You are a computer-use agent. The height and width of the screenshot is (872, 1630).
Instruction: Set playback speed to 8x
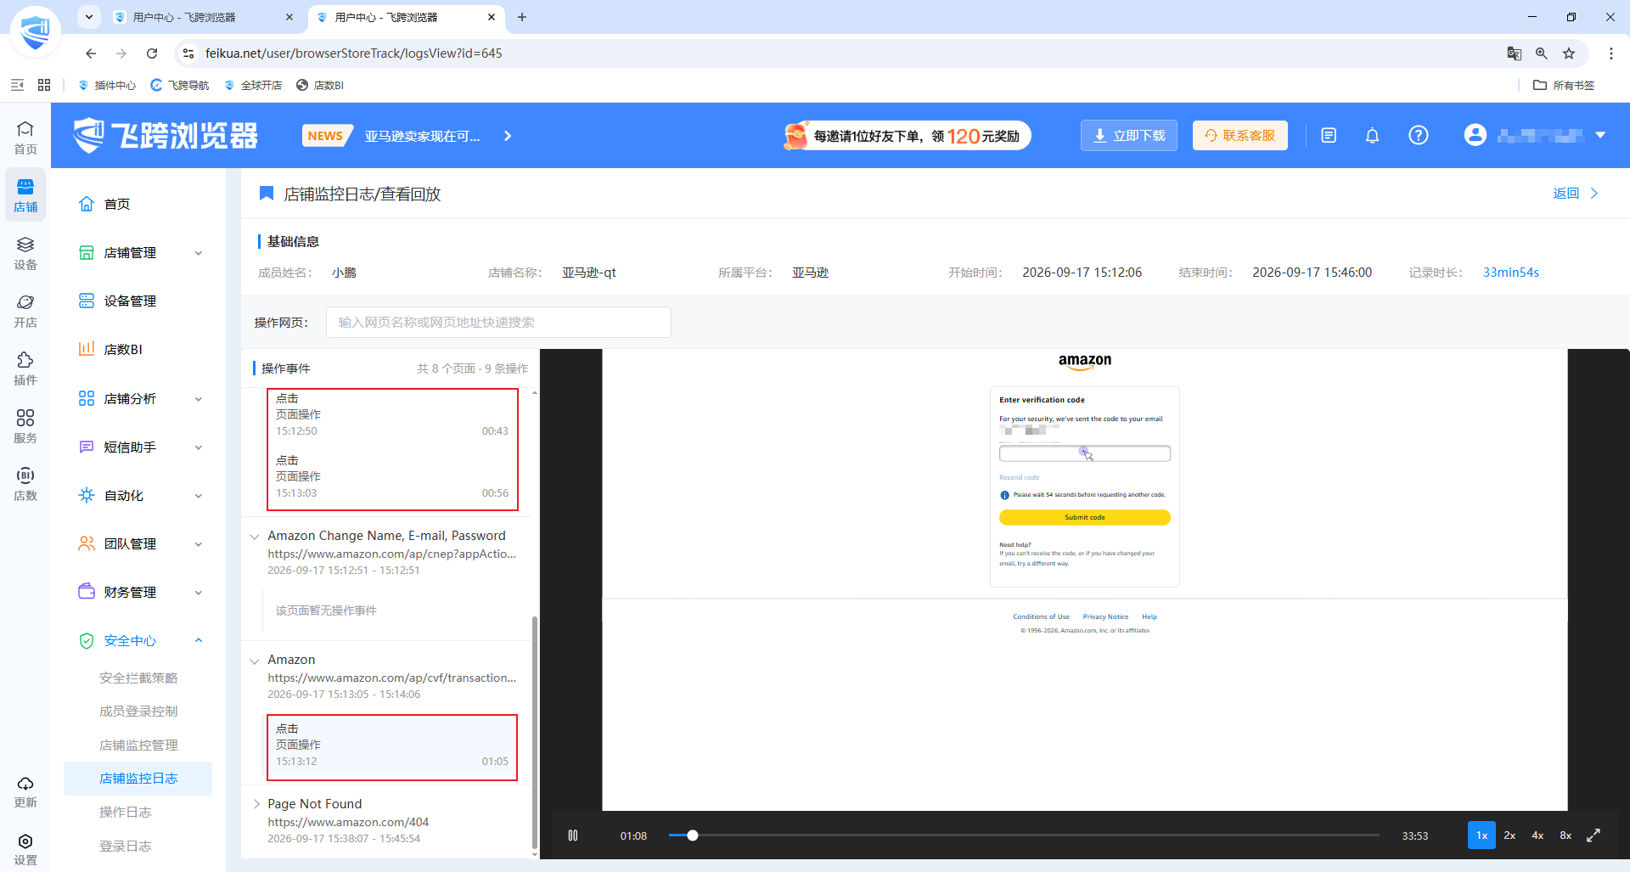point(1565,835)
